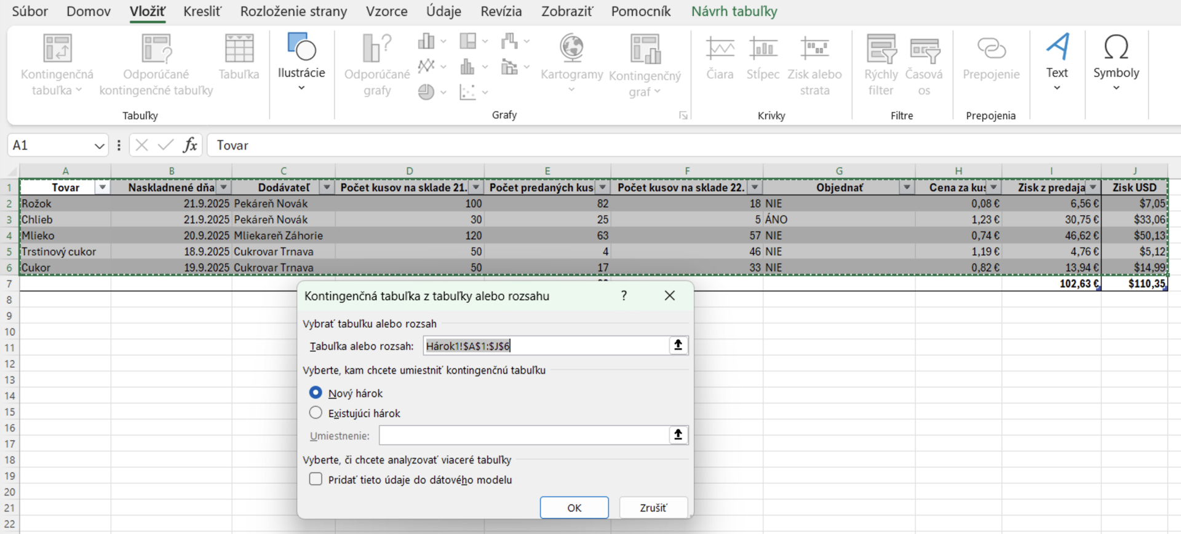Open the Dodávateľ column filter dropdown
The image size is (1181, 534).
pyautogui.click(x=327, y=188)
